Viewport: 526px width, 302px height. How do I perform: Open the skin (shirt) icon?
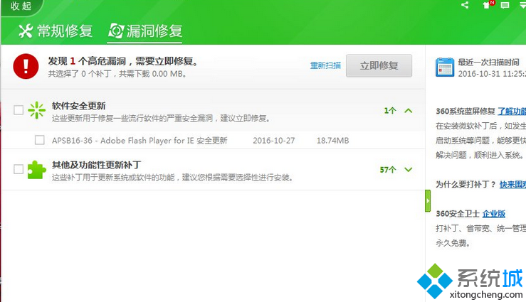(487, 6)
